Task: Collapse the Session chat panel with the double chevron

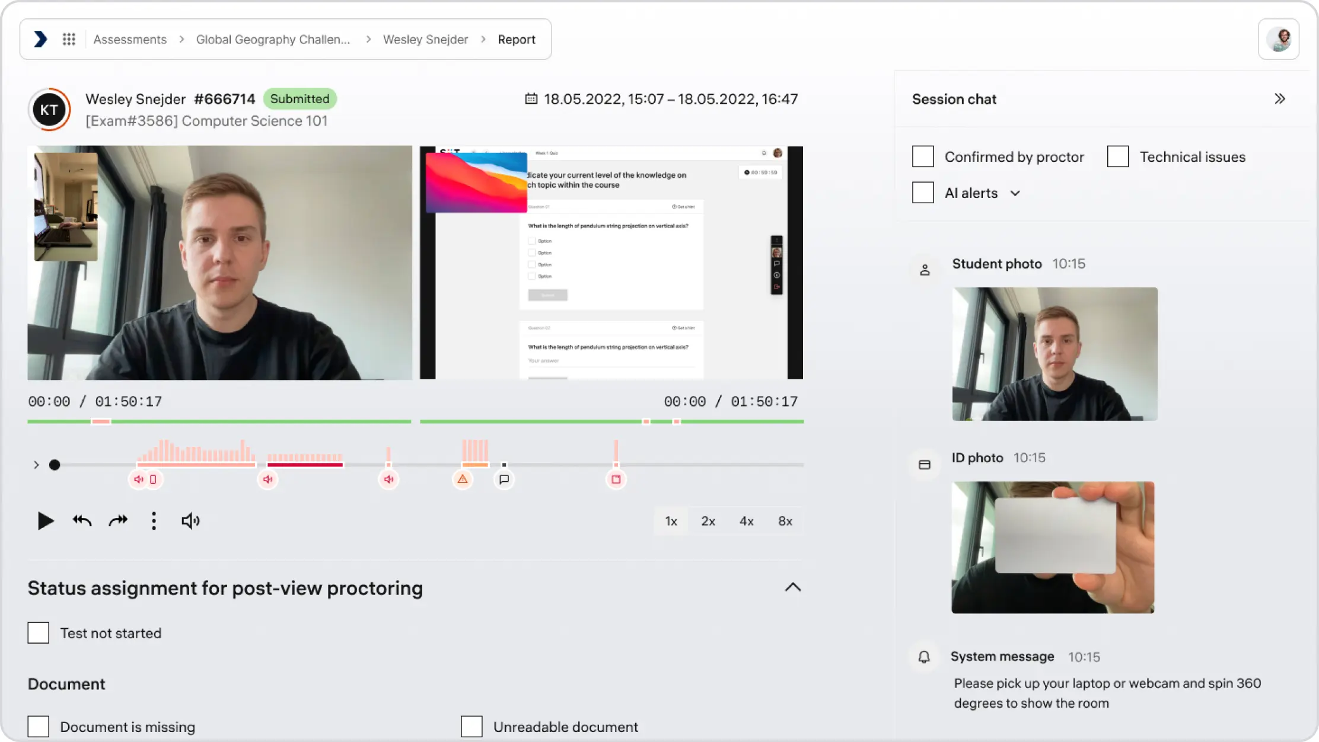Action: (x=1279, y=99)
